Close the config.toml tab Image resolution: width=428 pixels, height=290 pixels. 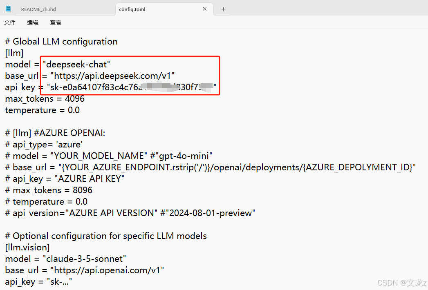click(x=204, y=9)
